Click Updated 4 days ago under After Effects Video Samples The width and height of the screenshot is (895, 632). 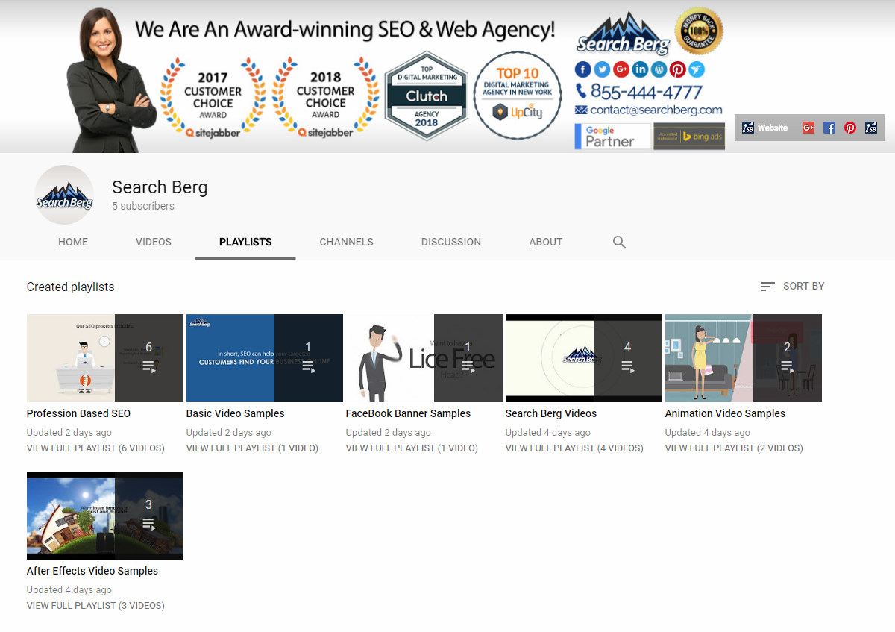(69, 590)
